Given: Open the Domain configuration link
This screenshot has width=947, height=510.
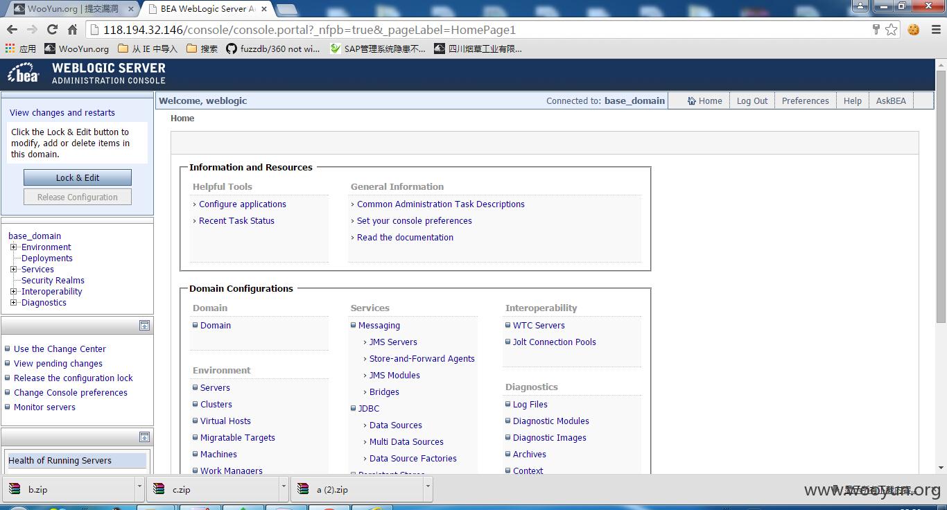Looking at the screenshot, I should pos(216,325).
